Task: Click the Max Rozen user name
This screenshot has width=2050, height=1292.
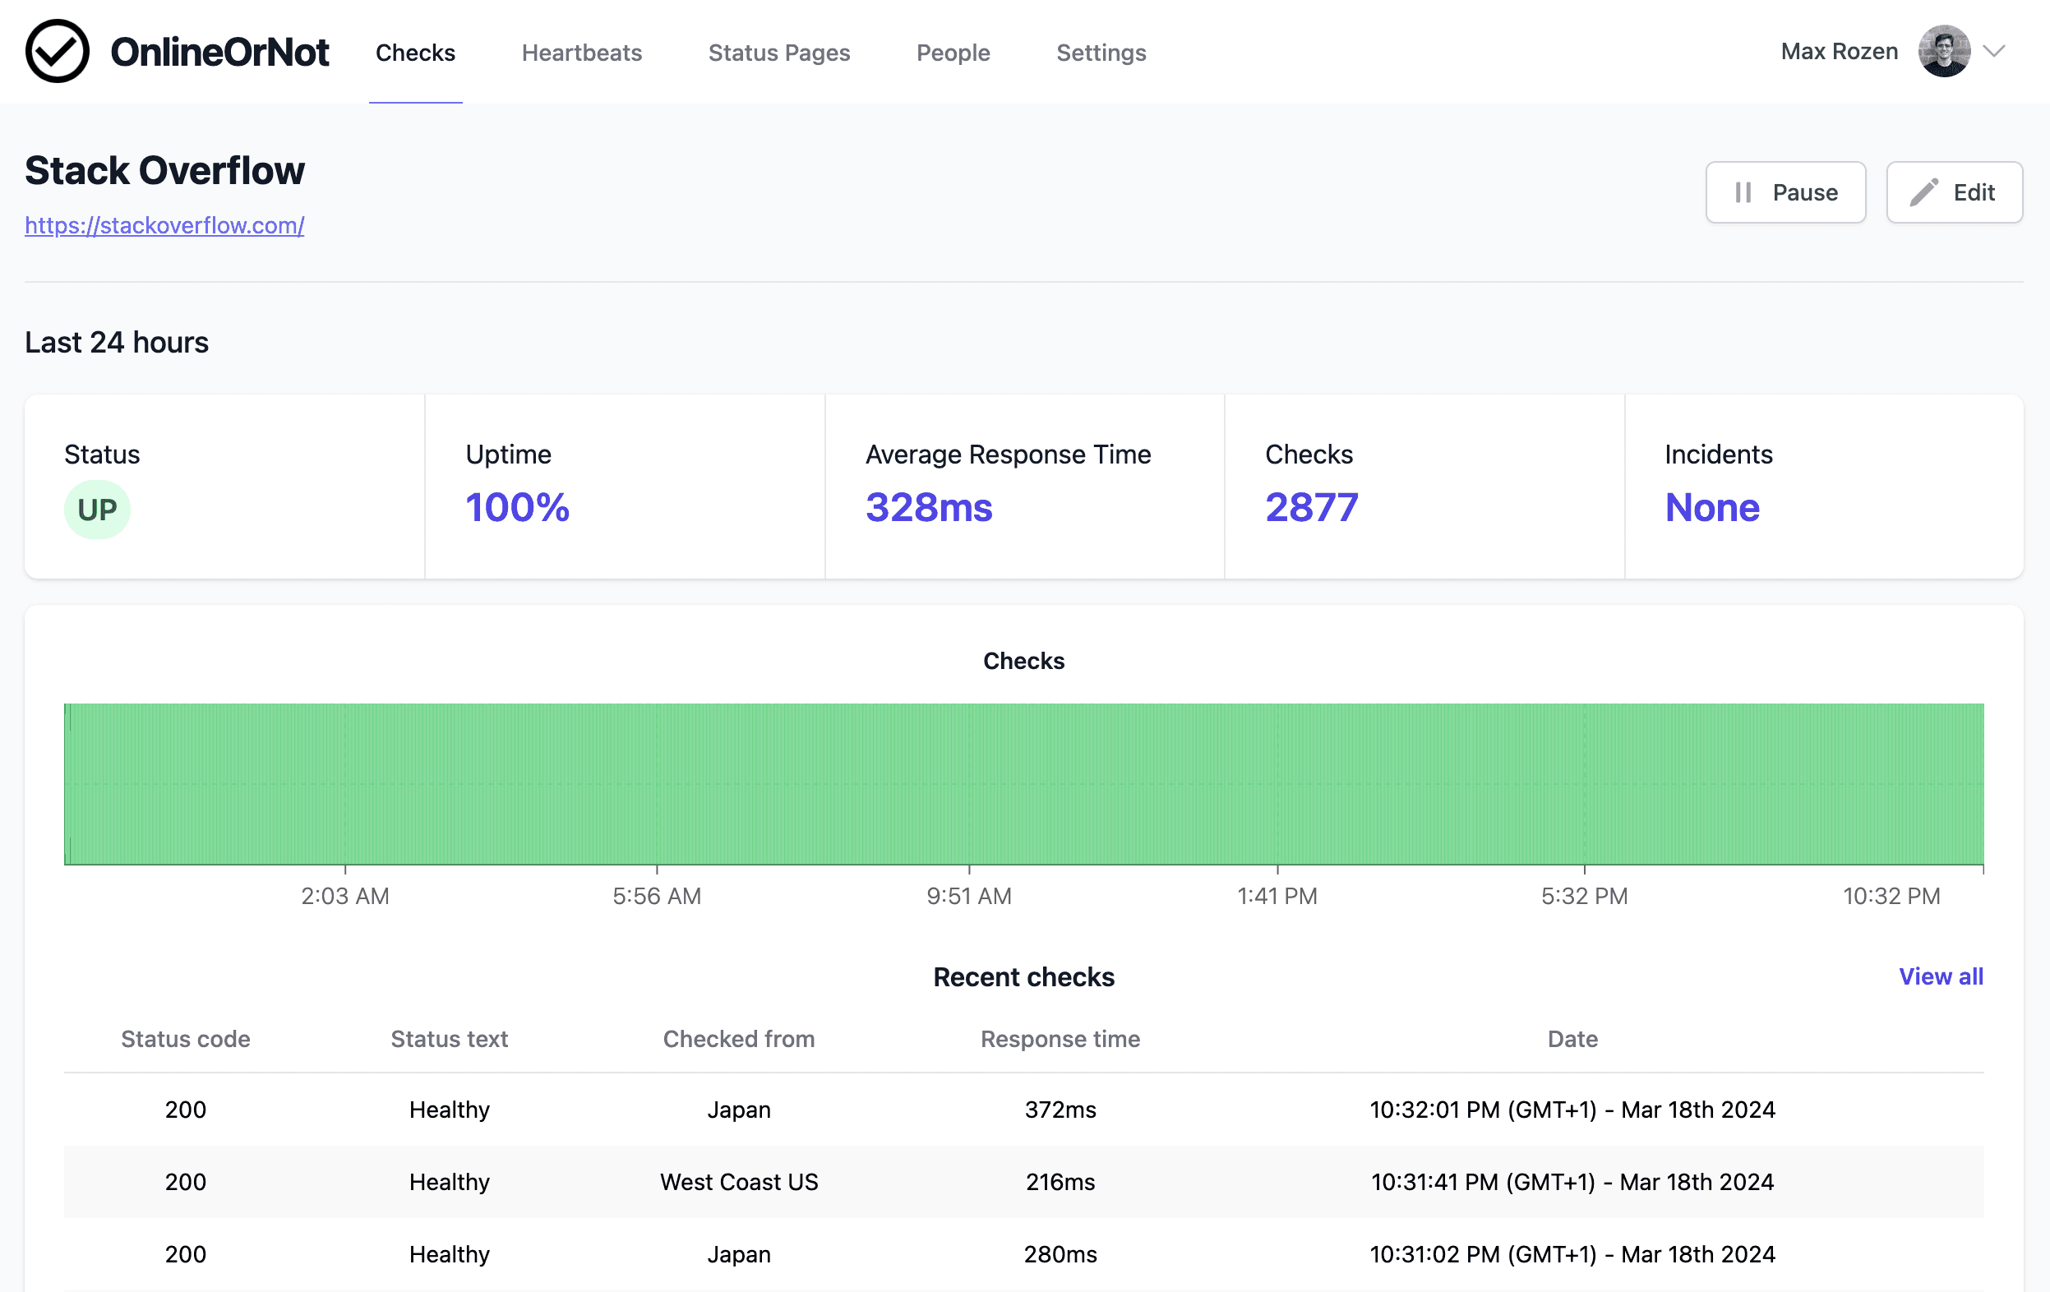Action: (1839, 51)
